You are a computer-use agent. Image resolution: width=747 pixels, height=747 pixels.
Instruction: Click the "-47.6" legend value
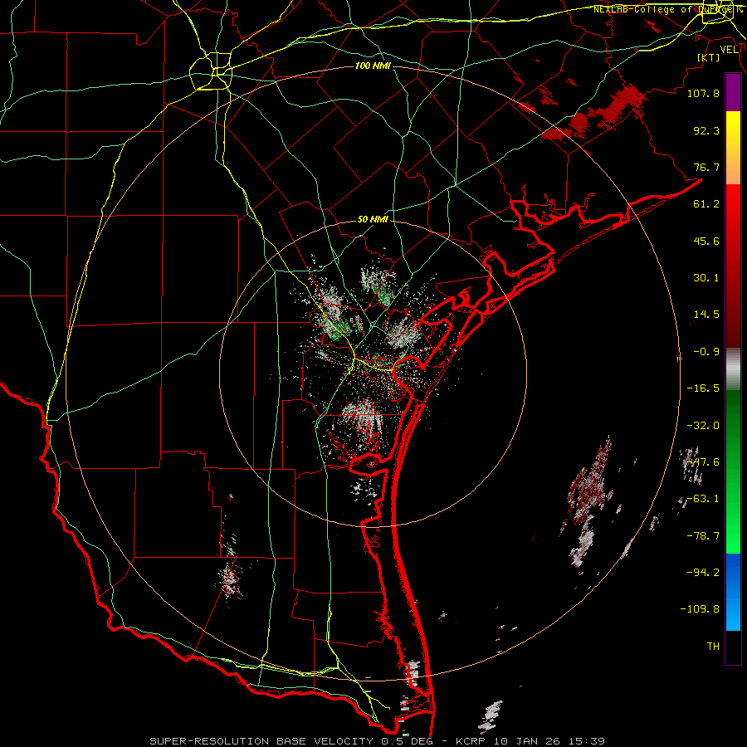[x=703, y=462]
